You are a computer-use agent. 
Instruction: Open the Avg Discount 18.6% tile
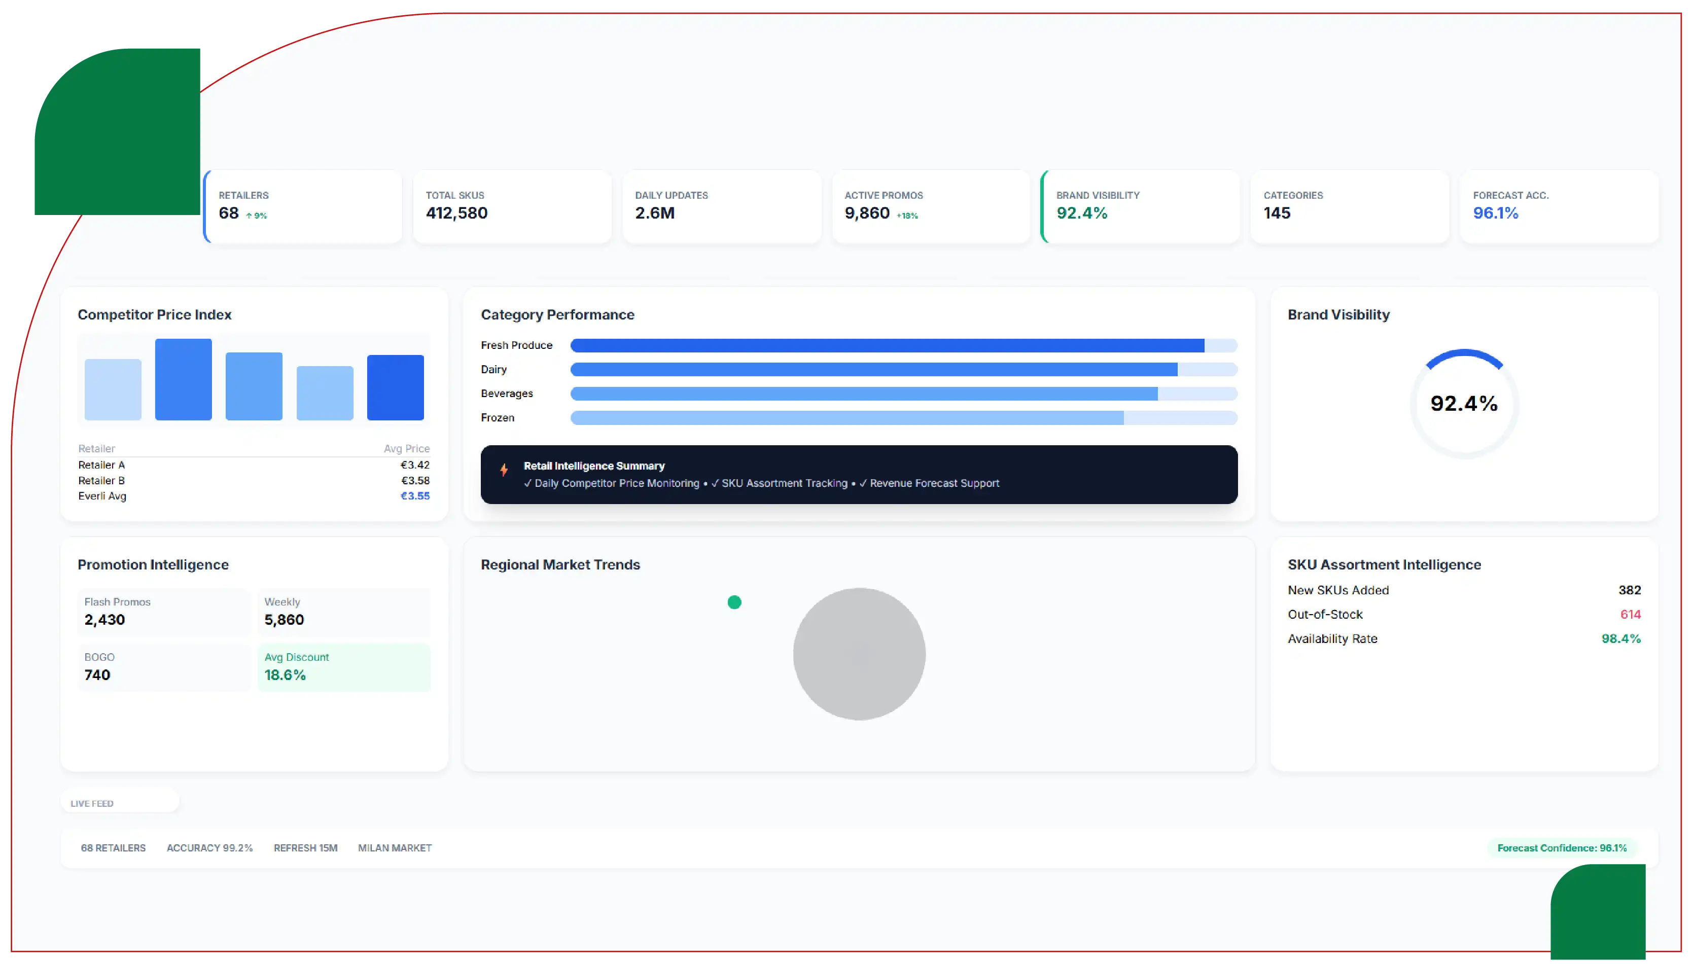(x=344, y=667)
